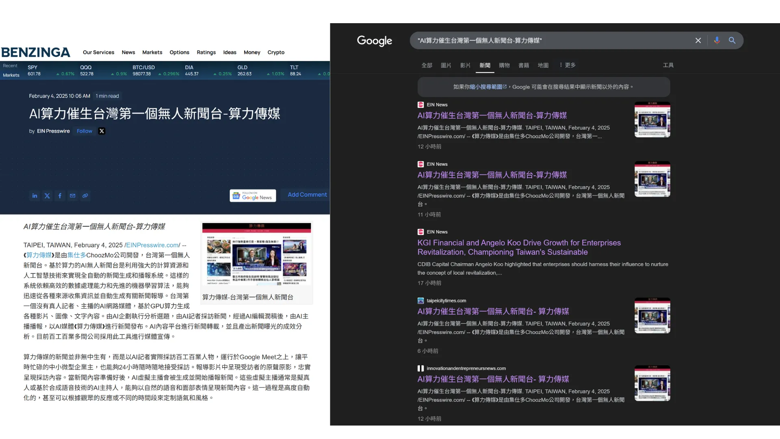The image size is (780, 439).
Task: Click the Google search magnifying glass icon
Action: tap(732, 40)
